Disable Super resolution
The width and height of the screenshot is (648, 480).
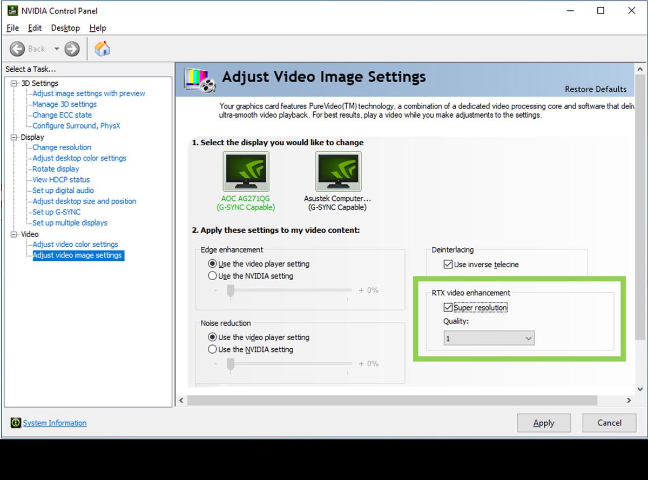(448, 307)
